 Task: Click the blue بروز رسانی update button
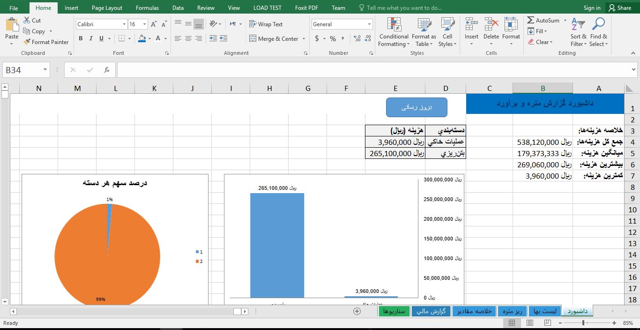(417, 107)
